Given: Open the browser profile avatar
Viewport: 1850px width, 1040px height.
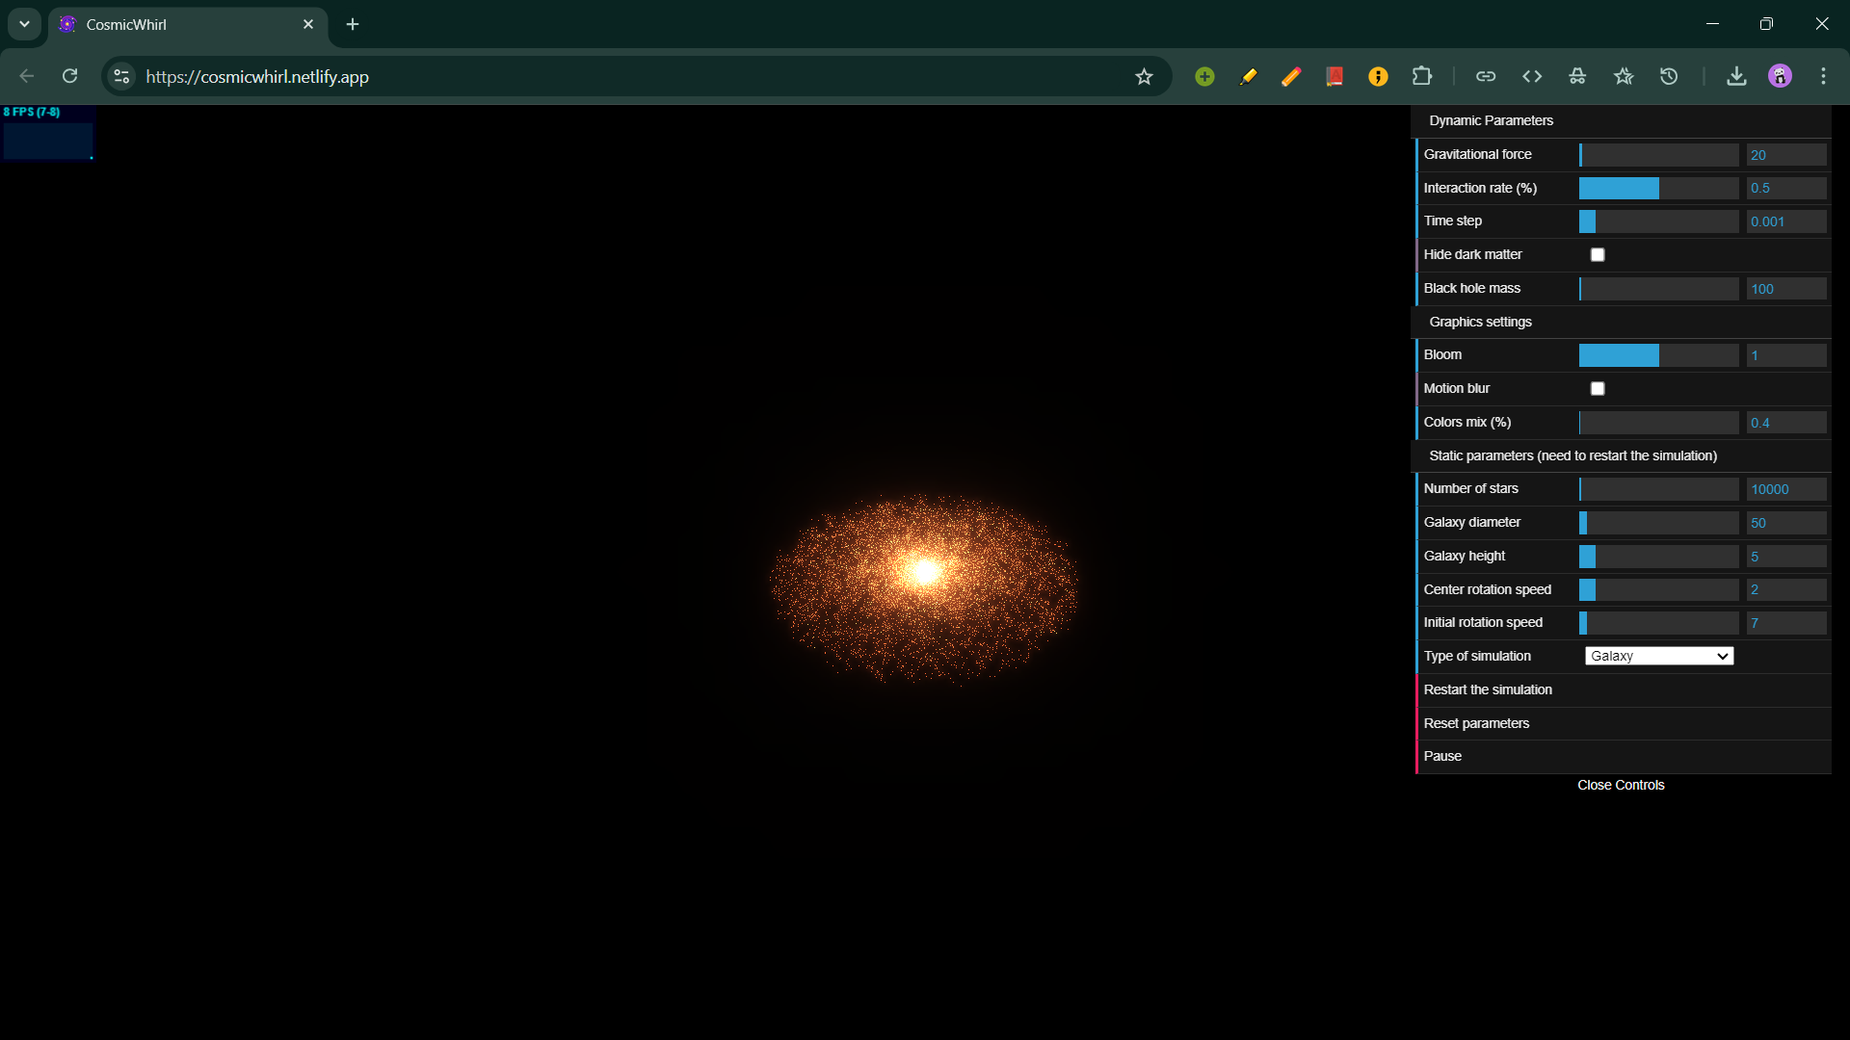Looking at the screenshot, I should (1780, 76).
